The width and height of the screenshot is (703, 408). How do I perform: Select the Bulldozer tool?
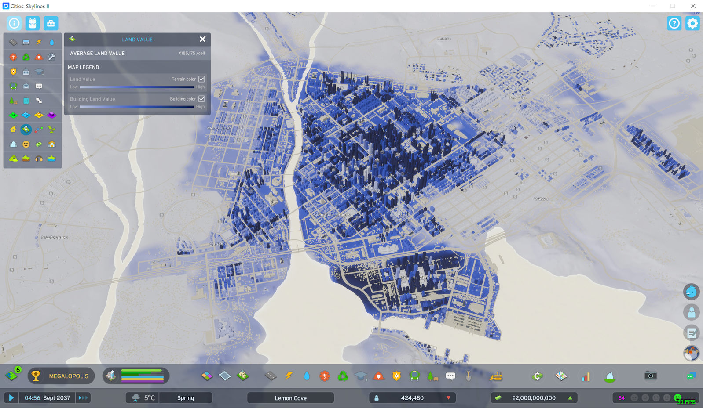[496, 376]
